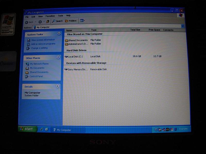Viewport: 206px width, 154px height.
Task: Click View system information link
Action: 43,40
